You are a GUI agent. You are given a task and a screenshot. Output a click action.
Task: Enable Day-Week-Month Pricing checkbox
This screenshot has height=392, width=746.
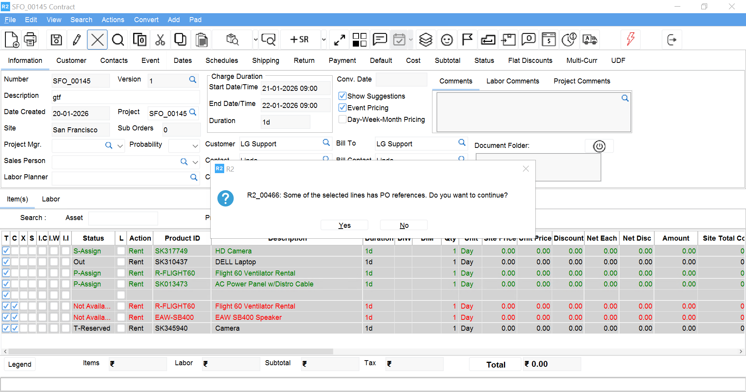(342, 119)
